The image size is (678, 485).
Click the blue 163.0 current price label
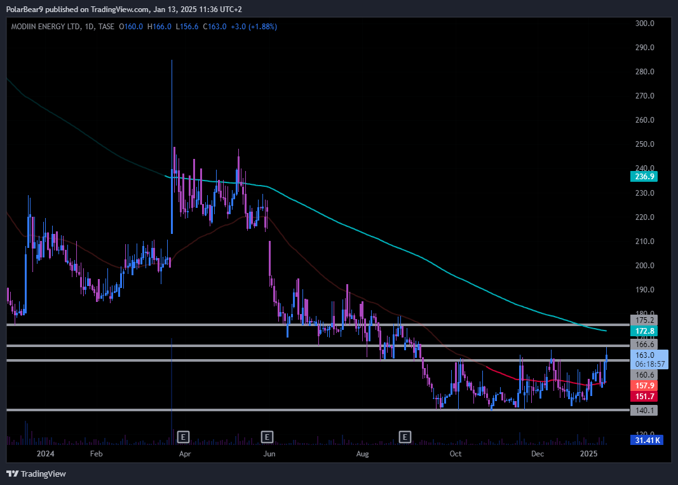(646, 355)
